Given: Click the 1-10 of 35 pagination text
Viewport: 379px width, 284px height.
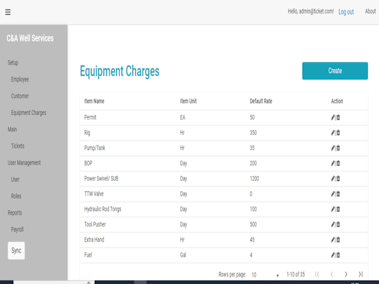Looking at the screenshot, I should [296, 275].
